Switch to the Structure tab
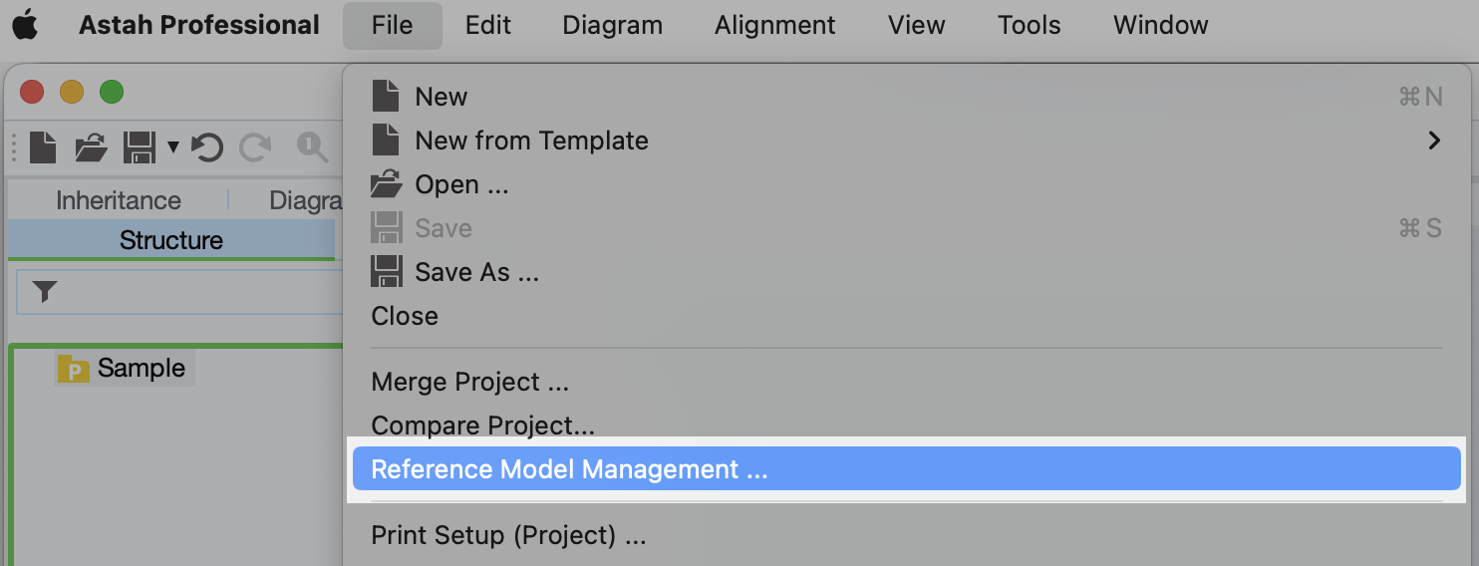1479x566 pixels. (x=170, y=240)
